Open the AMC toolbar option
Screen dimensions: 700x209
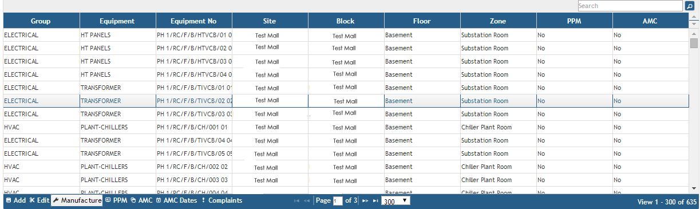tap(141, 200)
